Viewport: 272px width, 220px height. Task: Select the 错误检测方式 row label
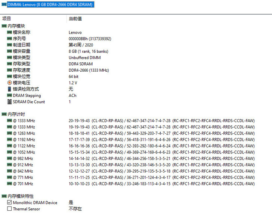click(x=26, y=89)
